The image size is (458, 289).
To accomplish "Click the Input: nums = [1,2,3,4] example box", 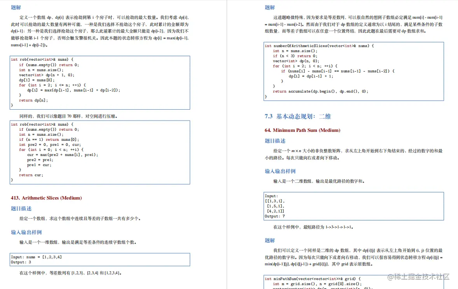I will (100, 260).
